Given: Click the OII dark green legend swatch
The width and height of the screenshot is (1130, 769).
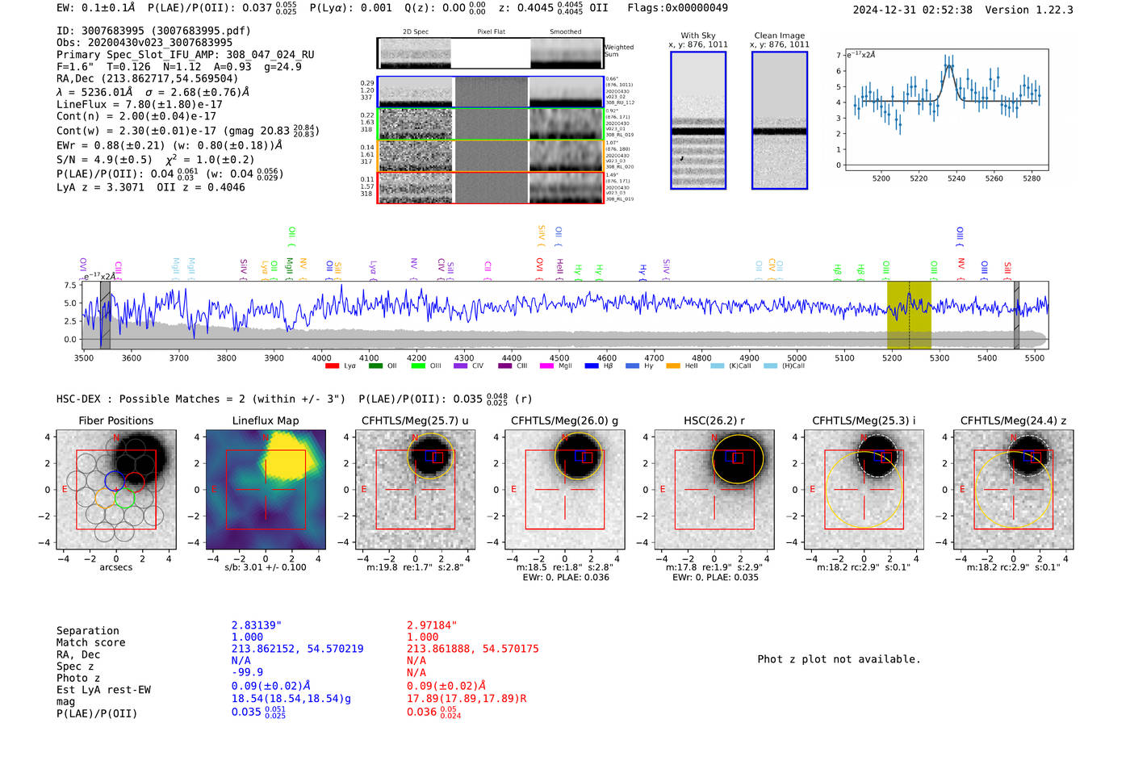Looking at the screenshot, I should pos(375,366).
